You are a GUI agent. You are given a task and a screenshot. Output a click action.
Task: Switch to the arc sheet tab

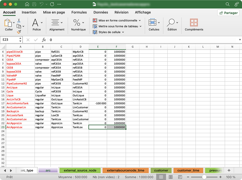[48, 170]
